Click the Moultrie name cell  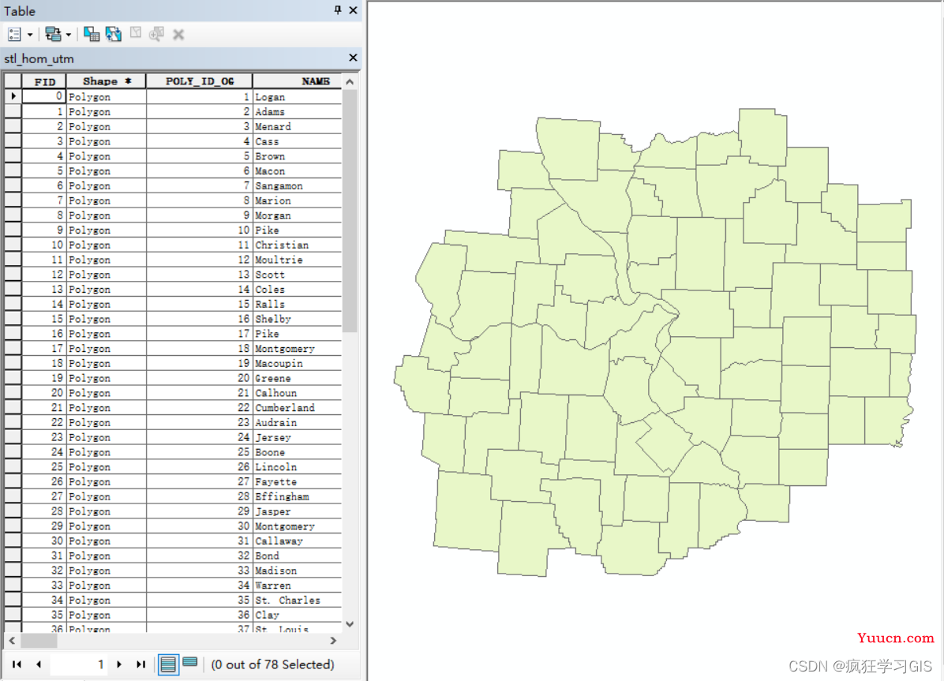[297, 260]
